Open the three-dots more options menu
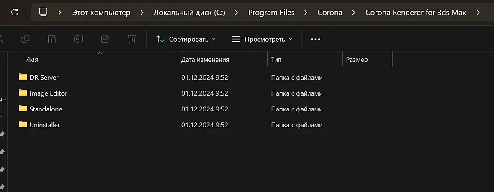The image size is (494, 192). click(x=316, y=39)
